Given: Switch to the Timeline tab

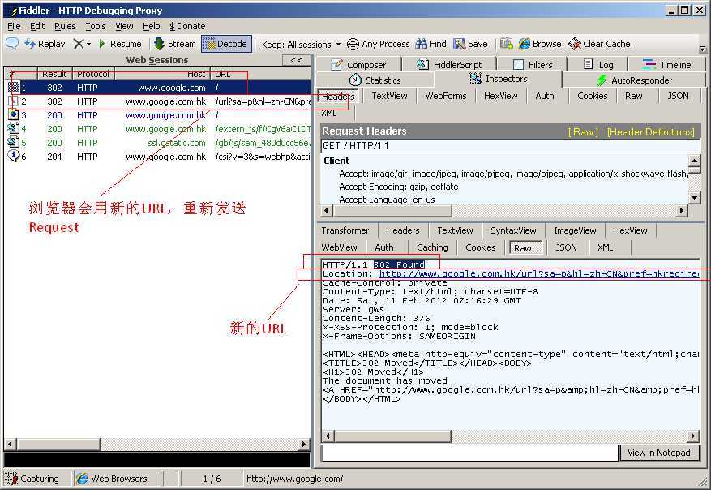Looking at the screenshot, I should pyautogui.click(x=666, y=64).
